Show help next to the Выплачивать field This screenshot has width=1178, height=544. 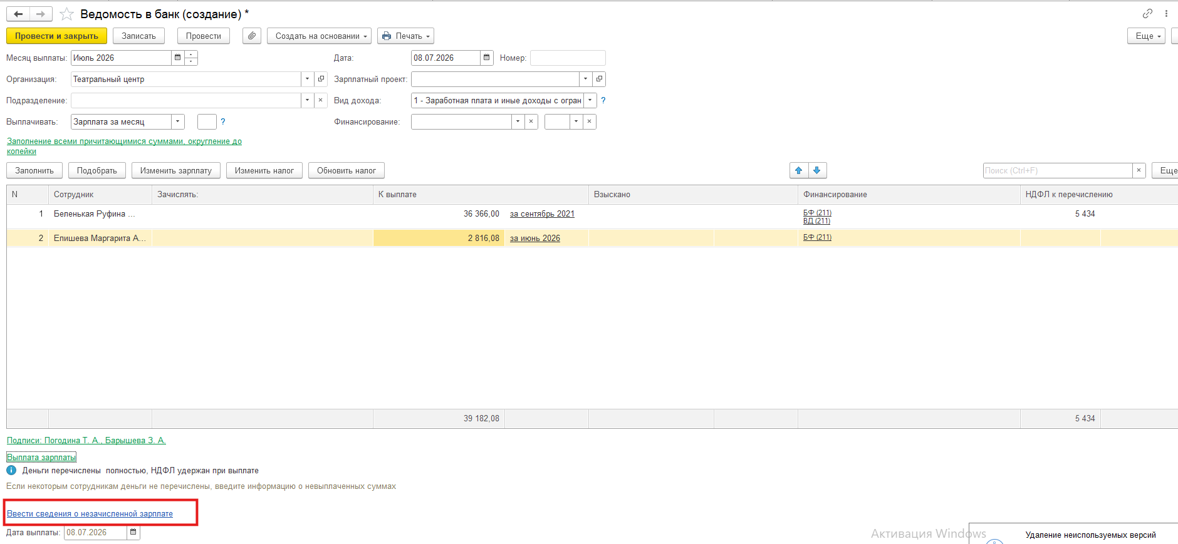[x=223, y=121]
